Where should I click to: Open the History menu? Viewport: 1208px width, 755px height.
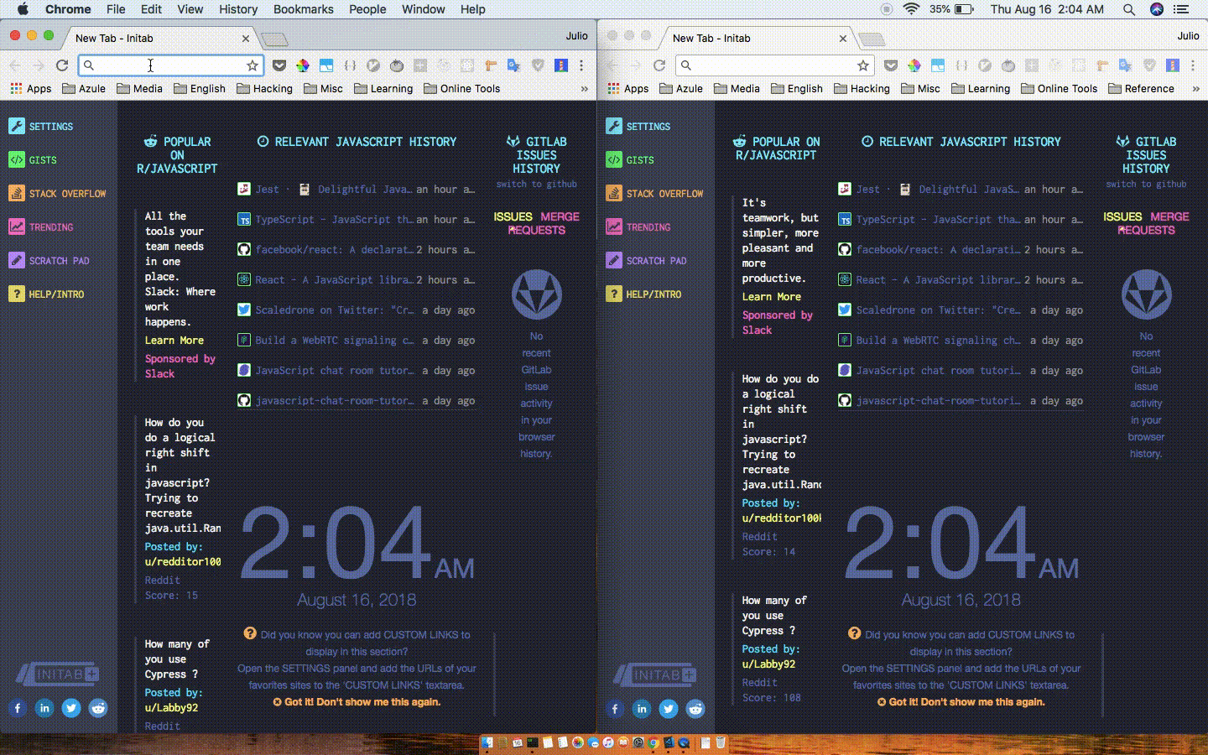[x=238, y=9]
